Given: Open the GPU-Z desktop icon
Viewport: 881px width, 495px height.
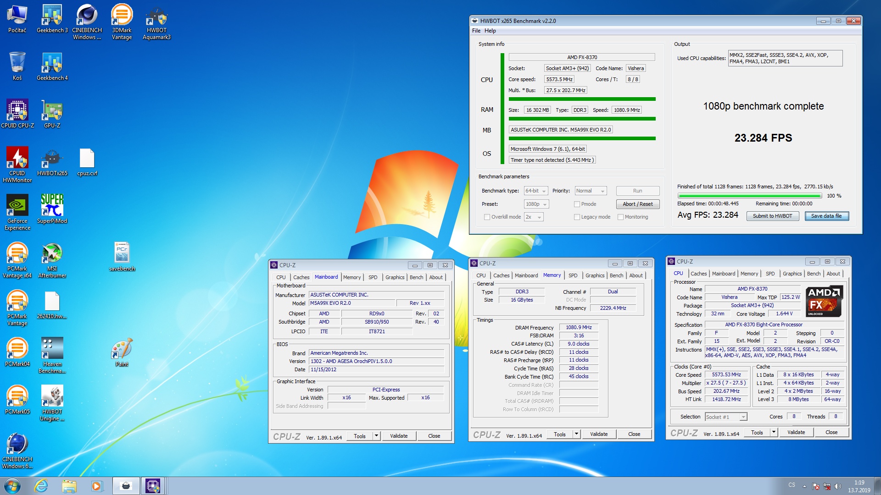Looking at the screenshot, I should 52,114.
